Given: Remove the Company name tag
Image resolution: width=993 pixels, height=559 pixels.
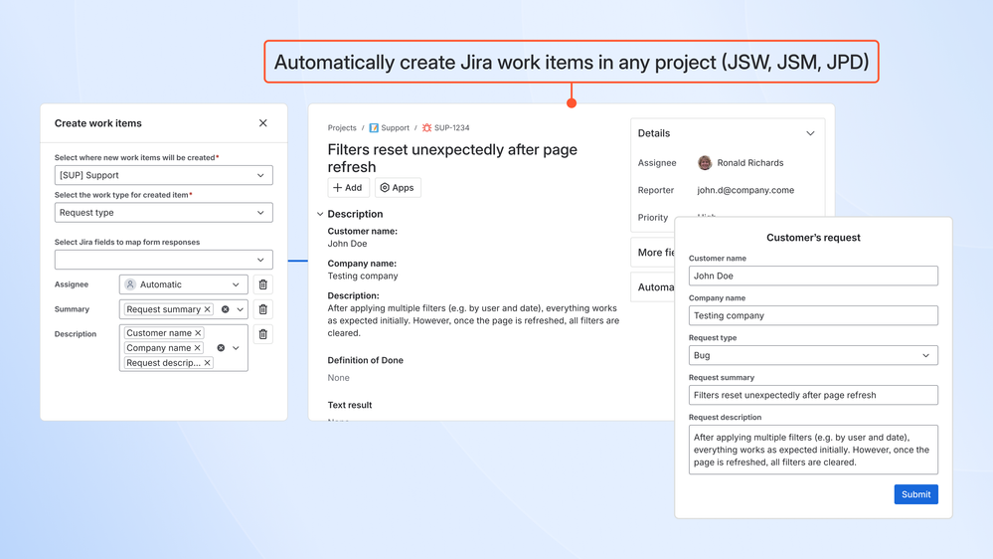Looking at the screenshot, I should (198, 348).
